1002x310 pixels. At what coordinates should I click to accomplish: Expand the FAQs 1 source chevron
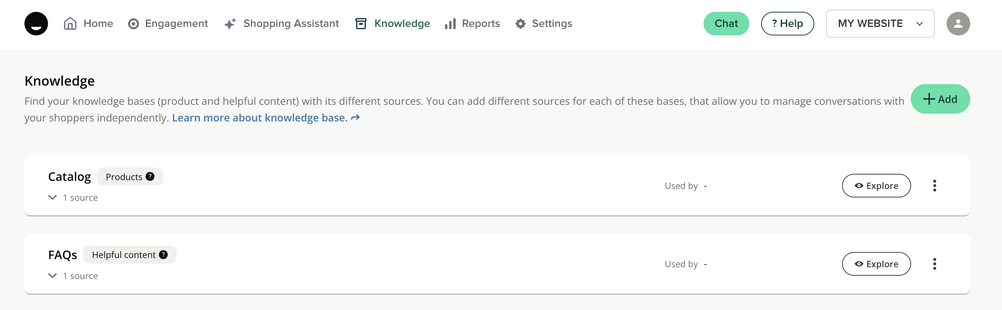click(52, 275)
